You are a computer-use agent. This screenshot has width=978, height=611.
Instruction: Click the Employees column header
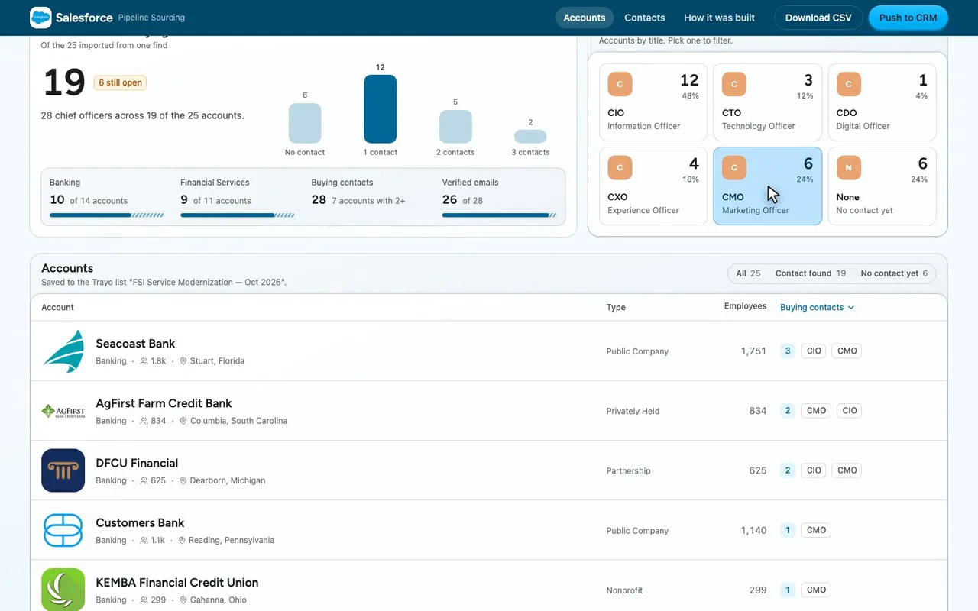pos(745,306)
